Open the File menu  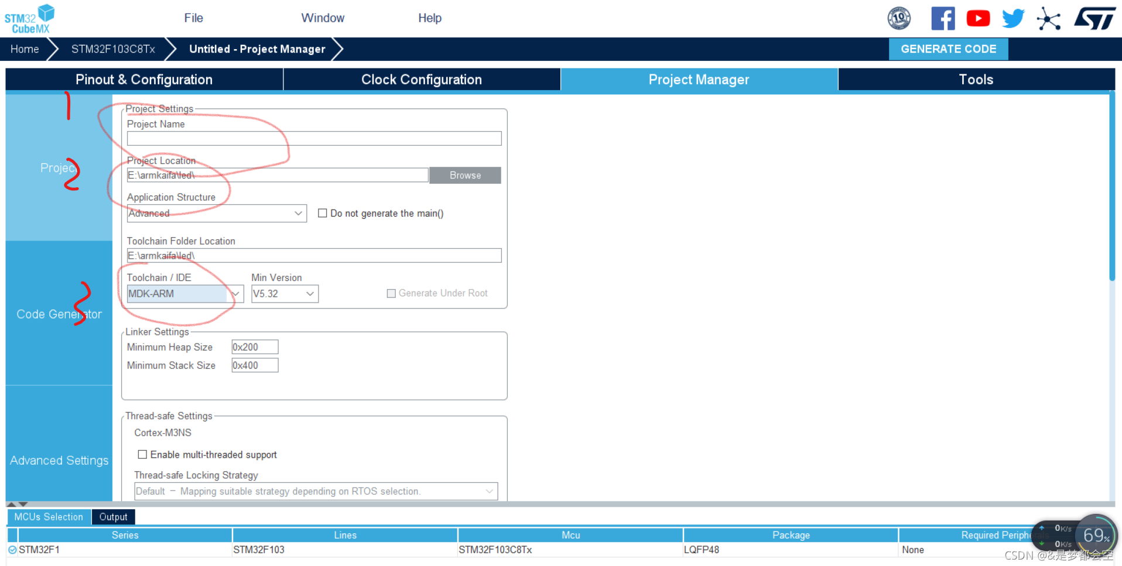[x=193, y=18]
